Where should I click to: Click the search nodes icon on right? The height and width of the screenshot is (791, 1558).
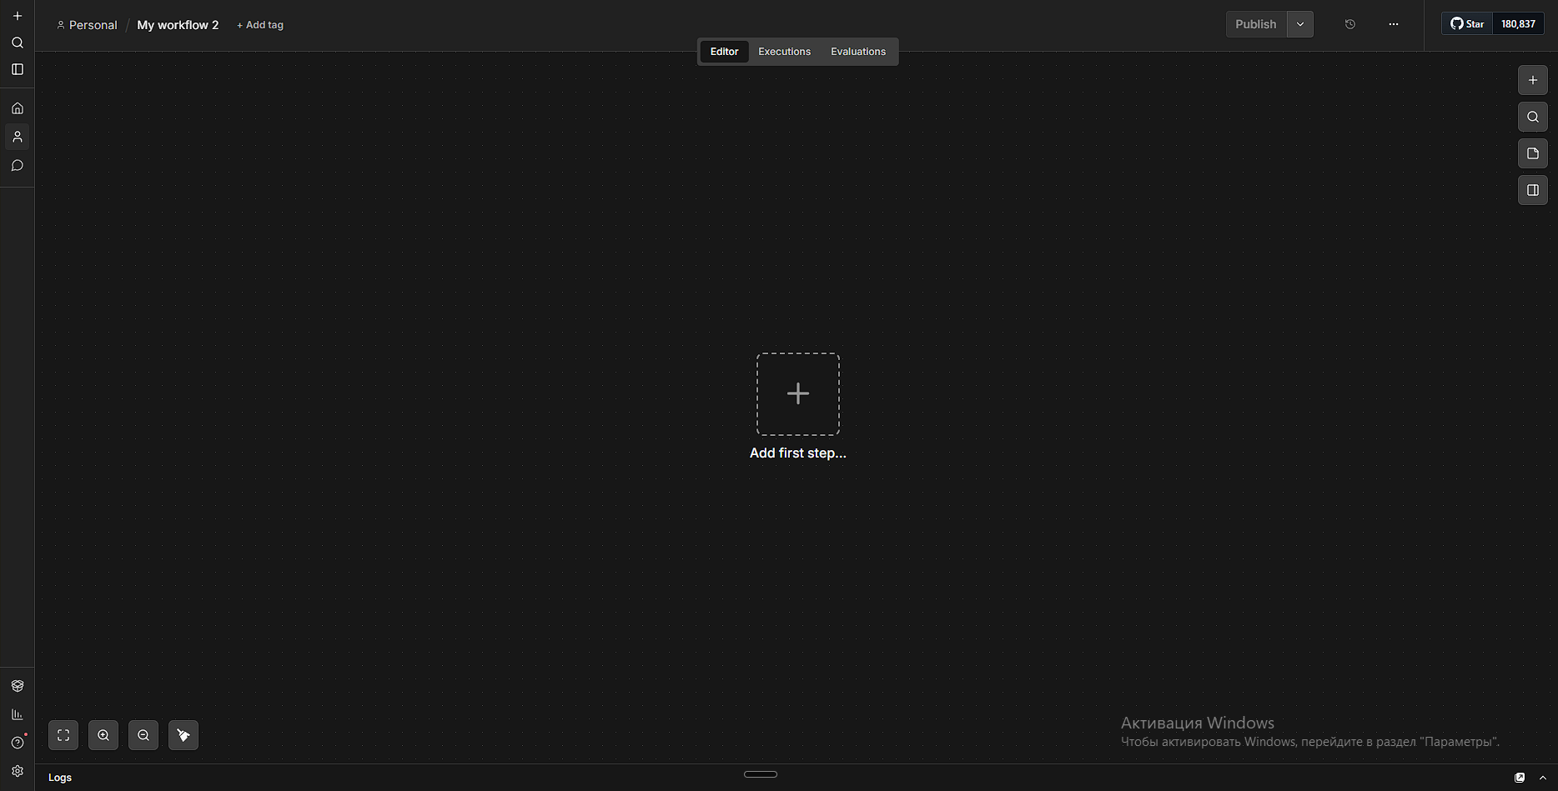click(1532, 117)
